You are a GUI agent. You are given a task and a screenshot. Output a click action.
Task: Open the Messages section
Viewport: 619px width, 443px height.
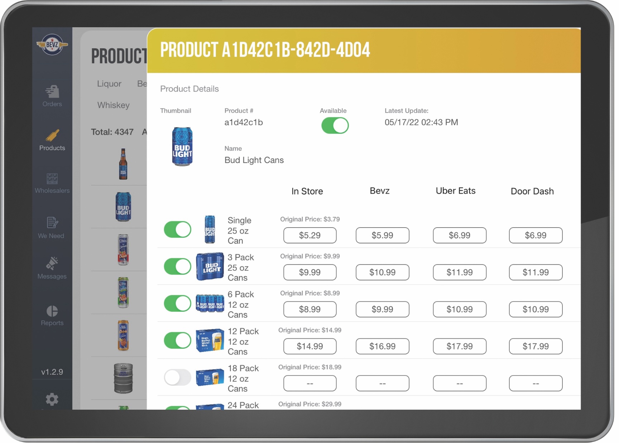coord(52,268)
